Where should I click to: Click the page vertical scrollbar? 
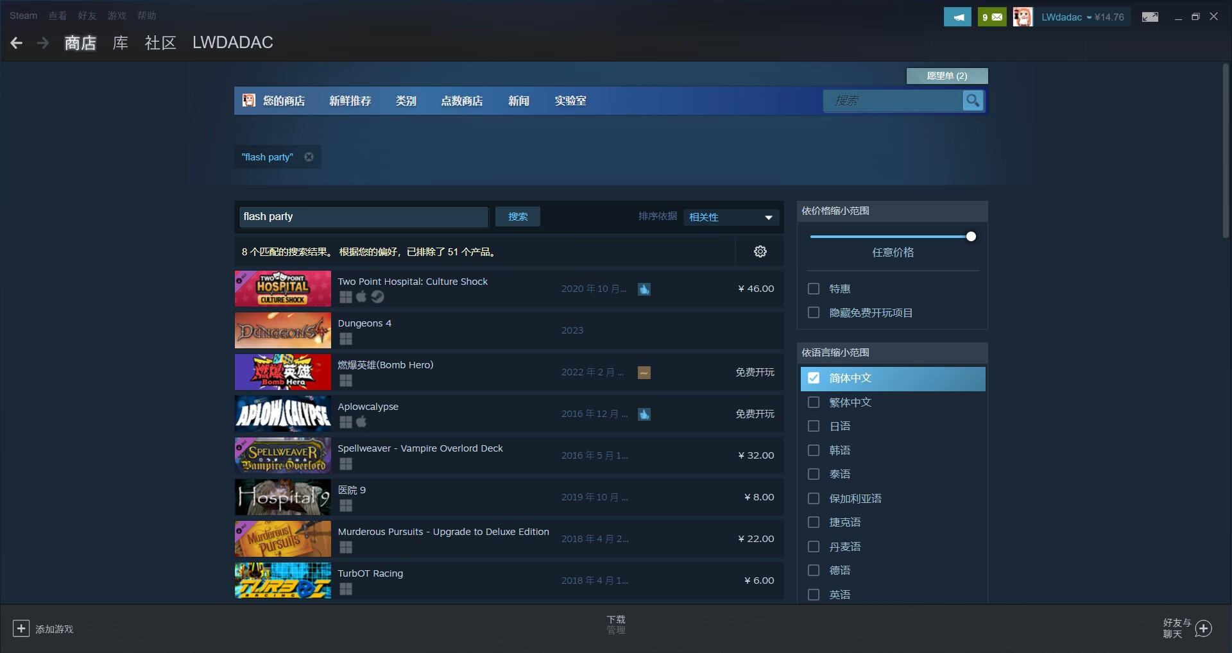[x=1225, y=151]
